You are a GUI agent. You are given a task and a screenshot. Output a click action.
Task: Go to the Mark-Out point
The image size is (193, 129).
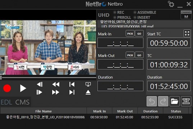(139, 55)
